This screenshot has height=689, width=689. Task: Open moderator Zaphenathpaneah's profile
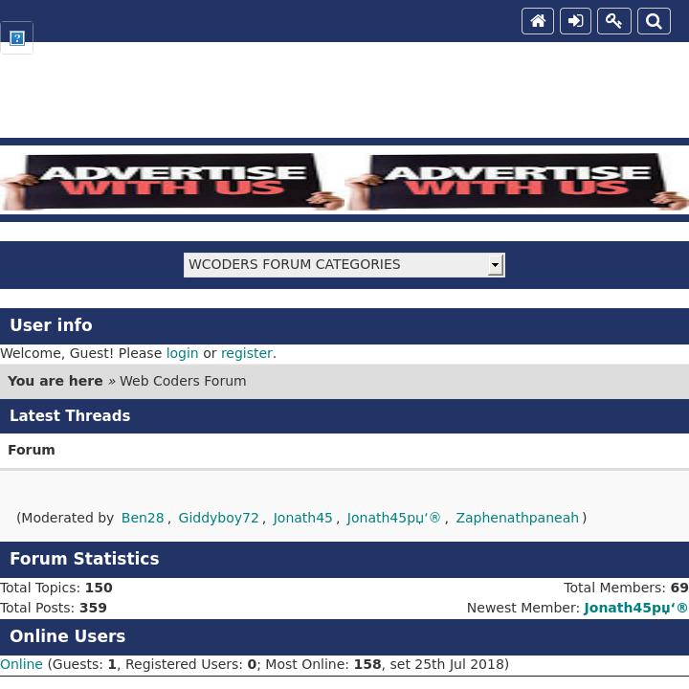coord(517,518)
